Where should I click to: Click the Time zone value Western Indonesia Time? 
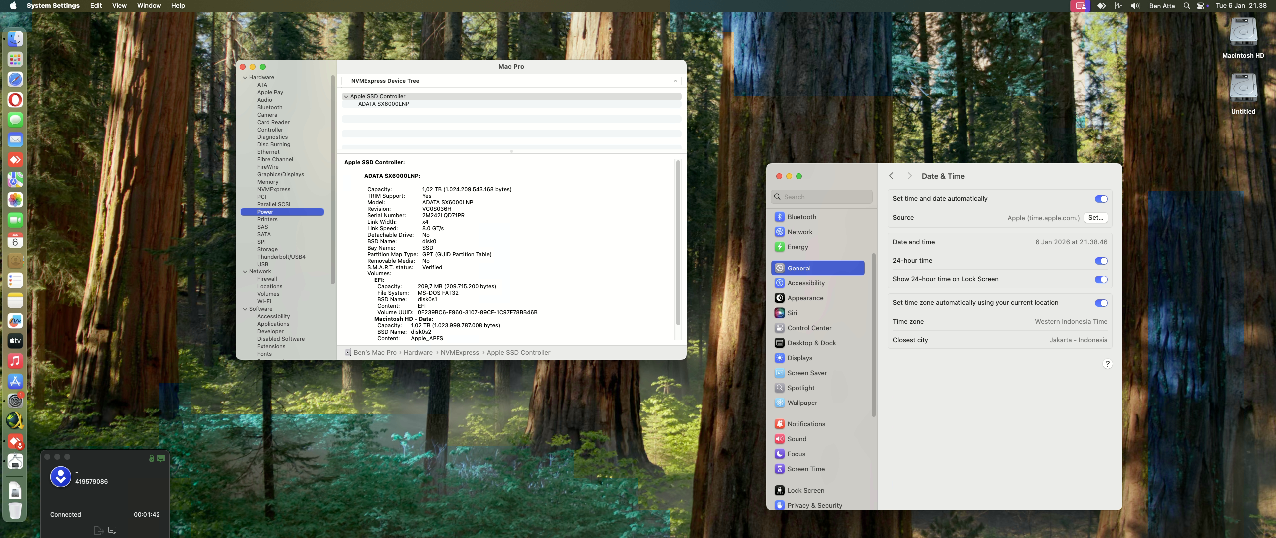click(1071, 321)
